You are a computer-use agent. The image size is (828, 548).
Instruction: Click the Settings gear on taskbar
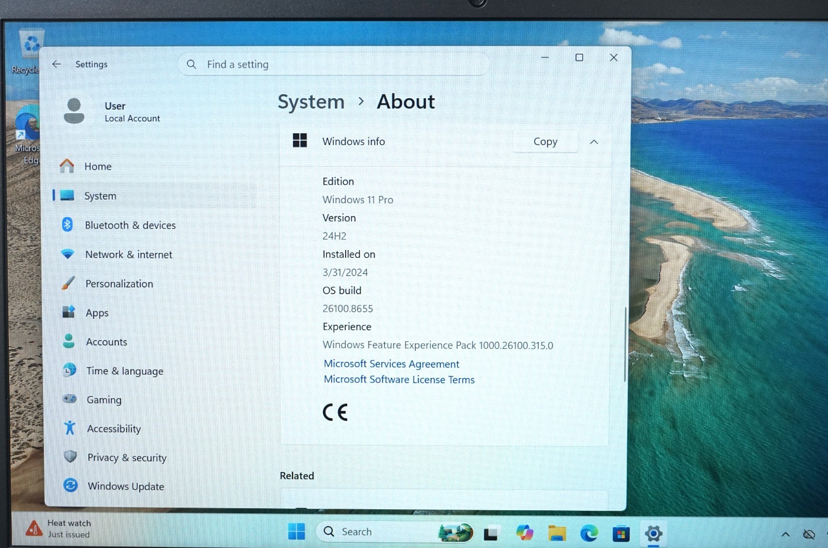[x=653, y=534]
